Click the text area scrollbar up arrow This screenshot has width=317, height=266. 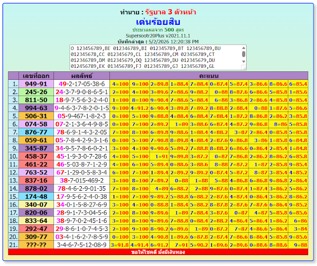(x=244, y=48)
